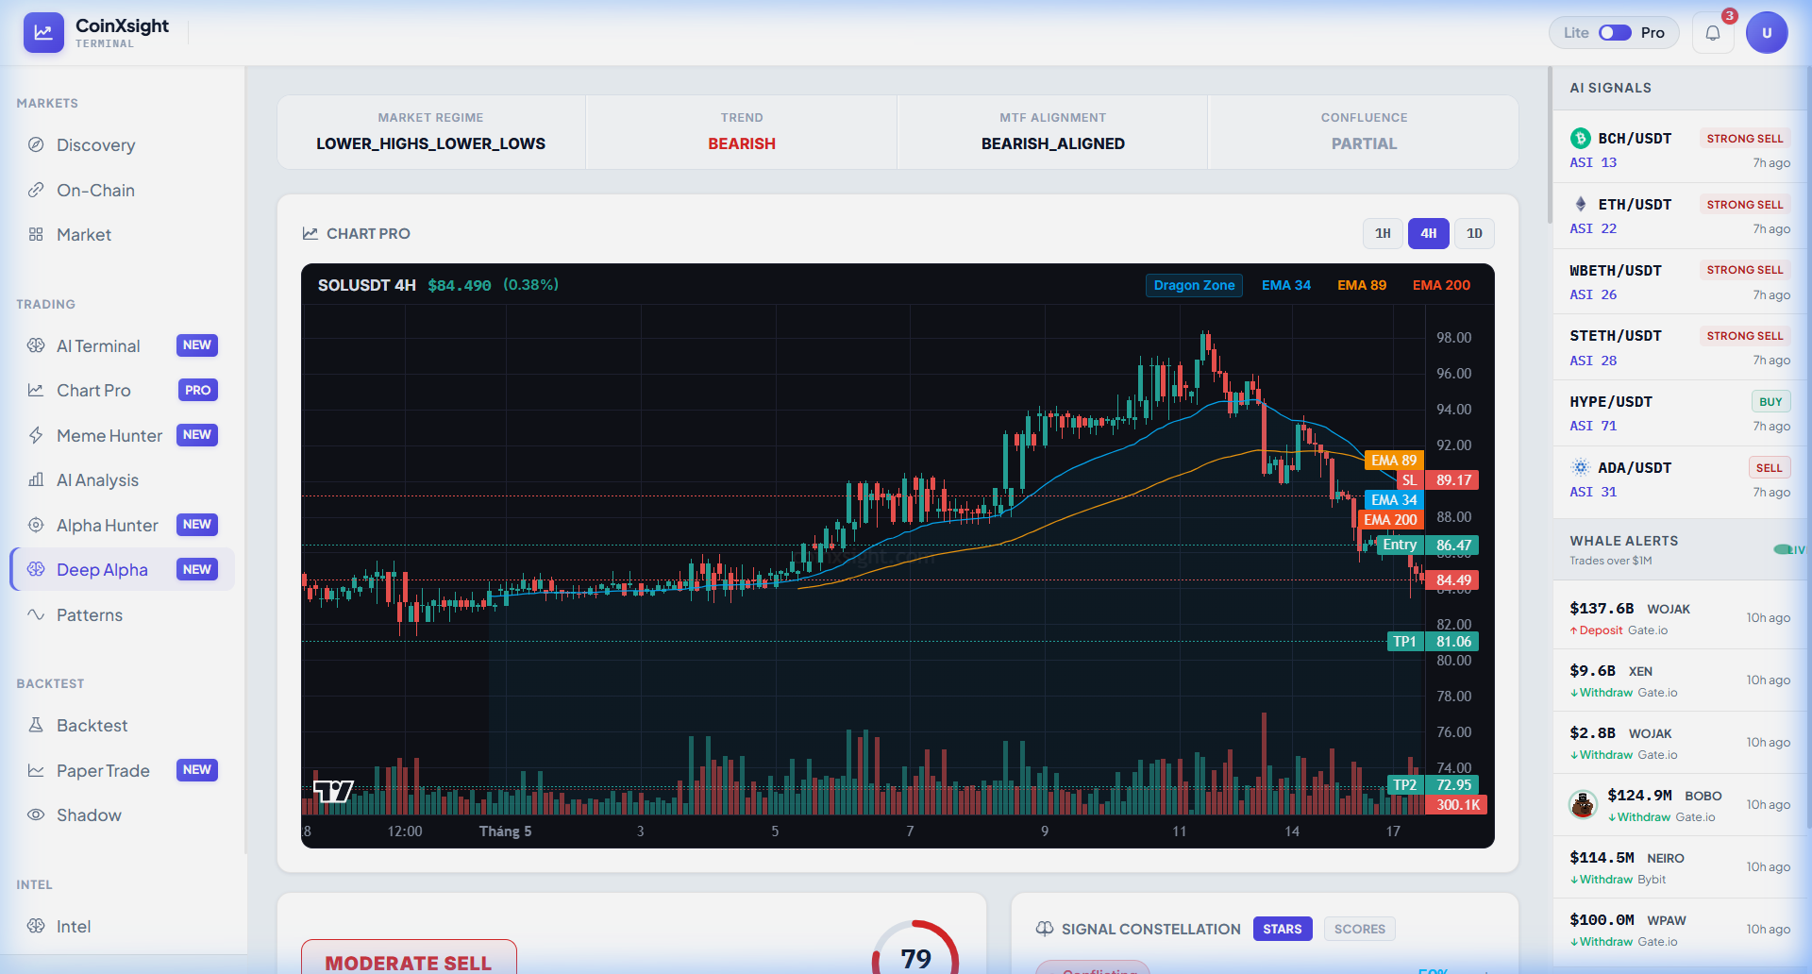This screenshot has height=974, width=1812.
Task: Click the CoinXsight logo icon
Action: coord(43,32)
